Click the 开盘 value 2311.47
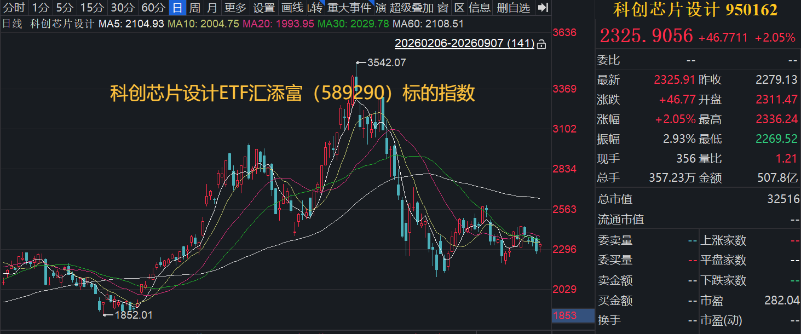This screenshot has width=801, height=334. click(x=776, y=100)
